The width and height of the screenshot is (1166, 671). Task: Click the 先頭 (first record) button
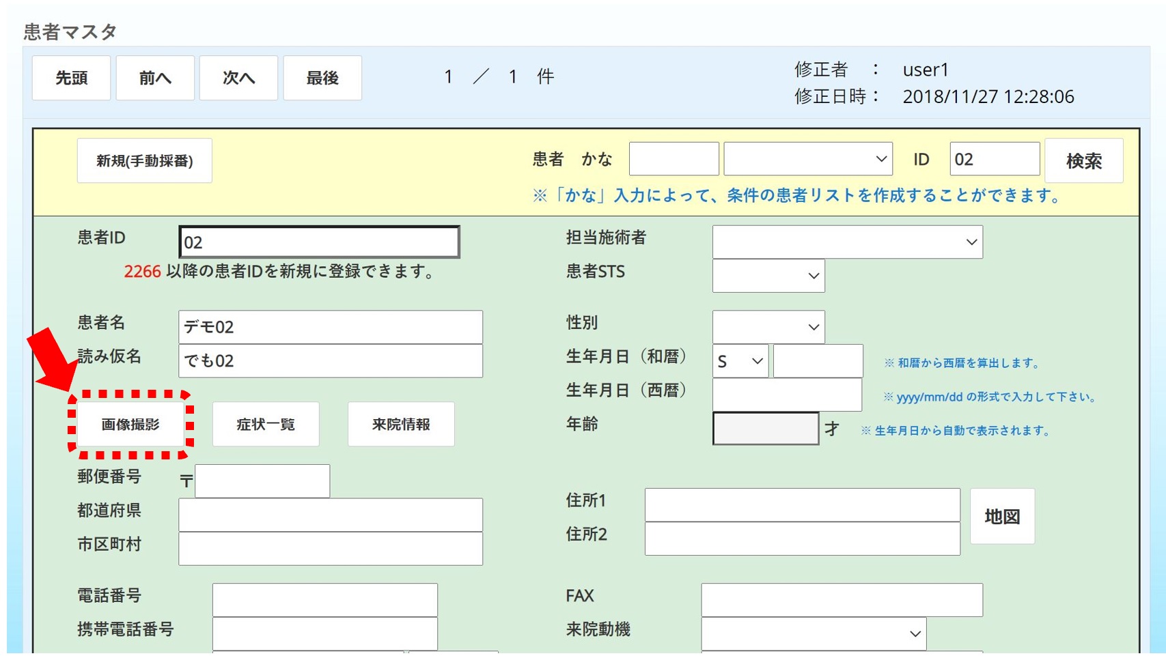pos(71,78)
